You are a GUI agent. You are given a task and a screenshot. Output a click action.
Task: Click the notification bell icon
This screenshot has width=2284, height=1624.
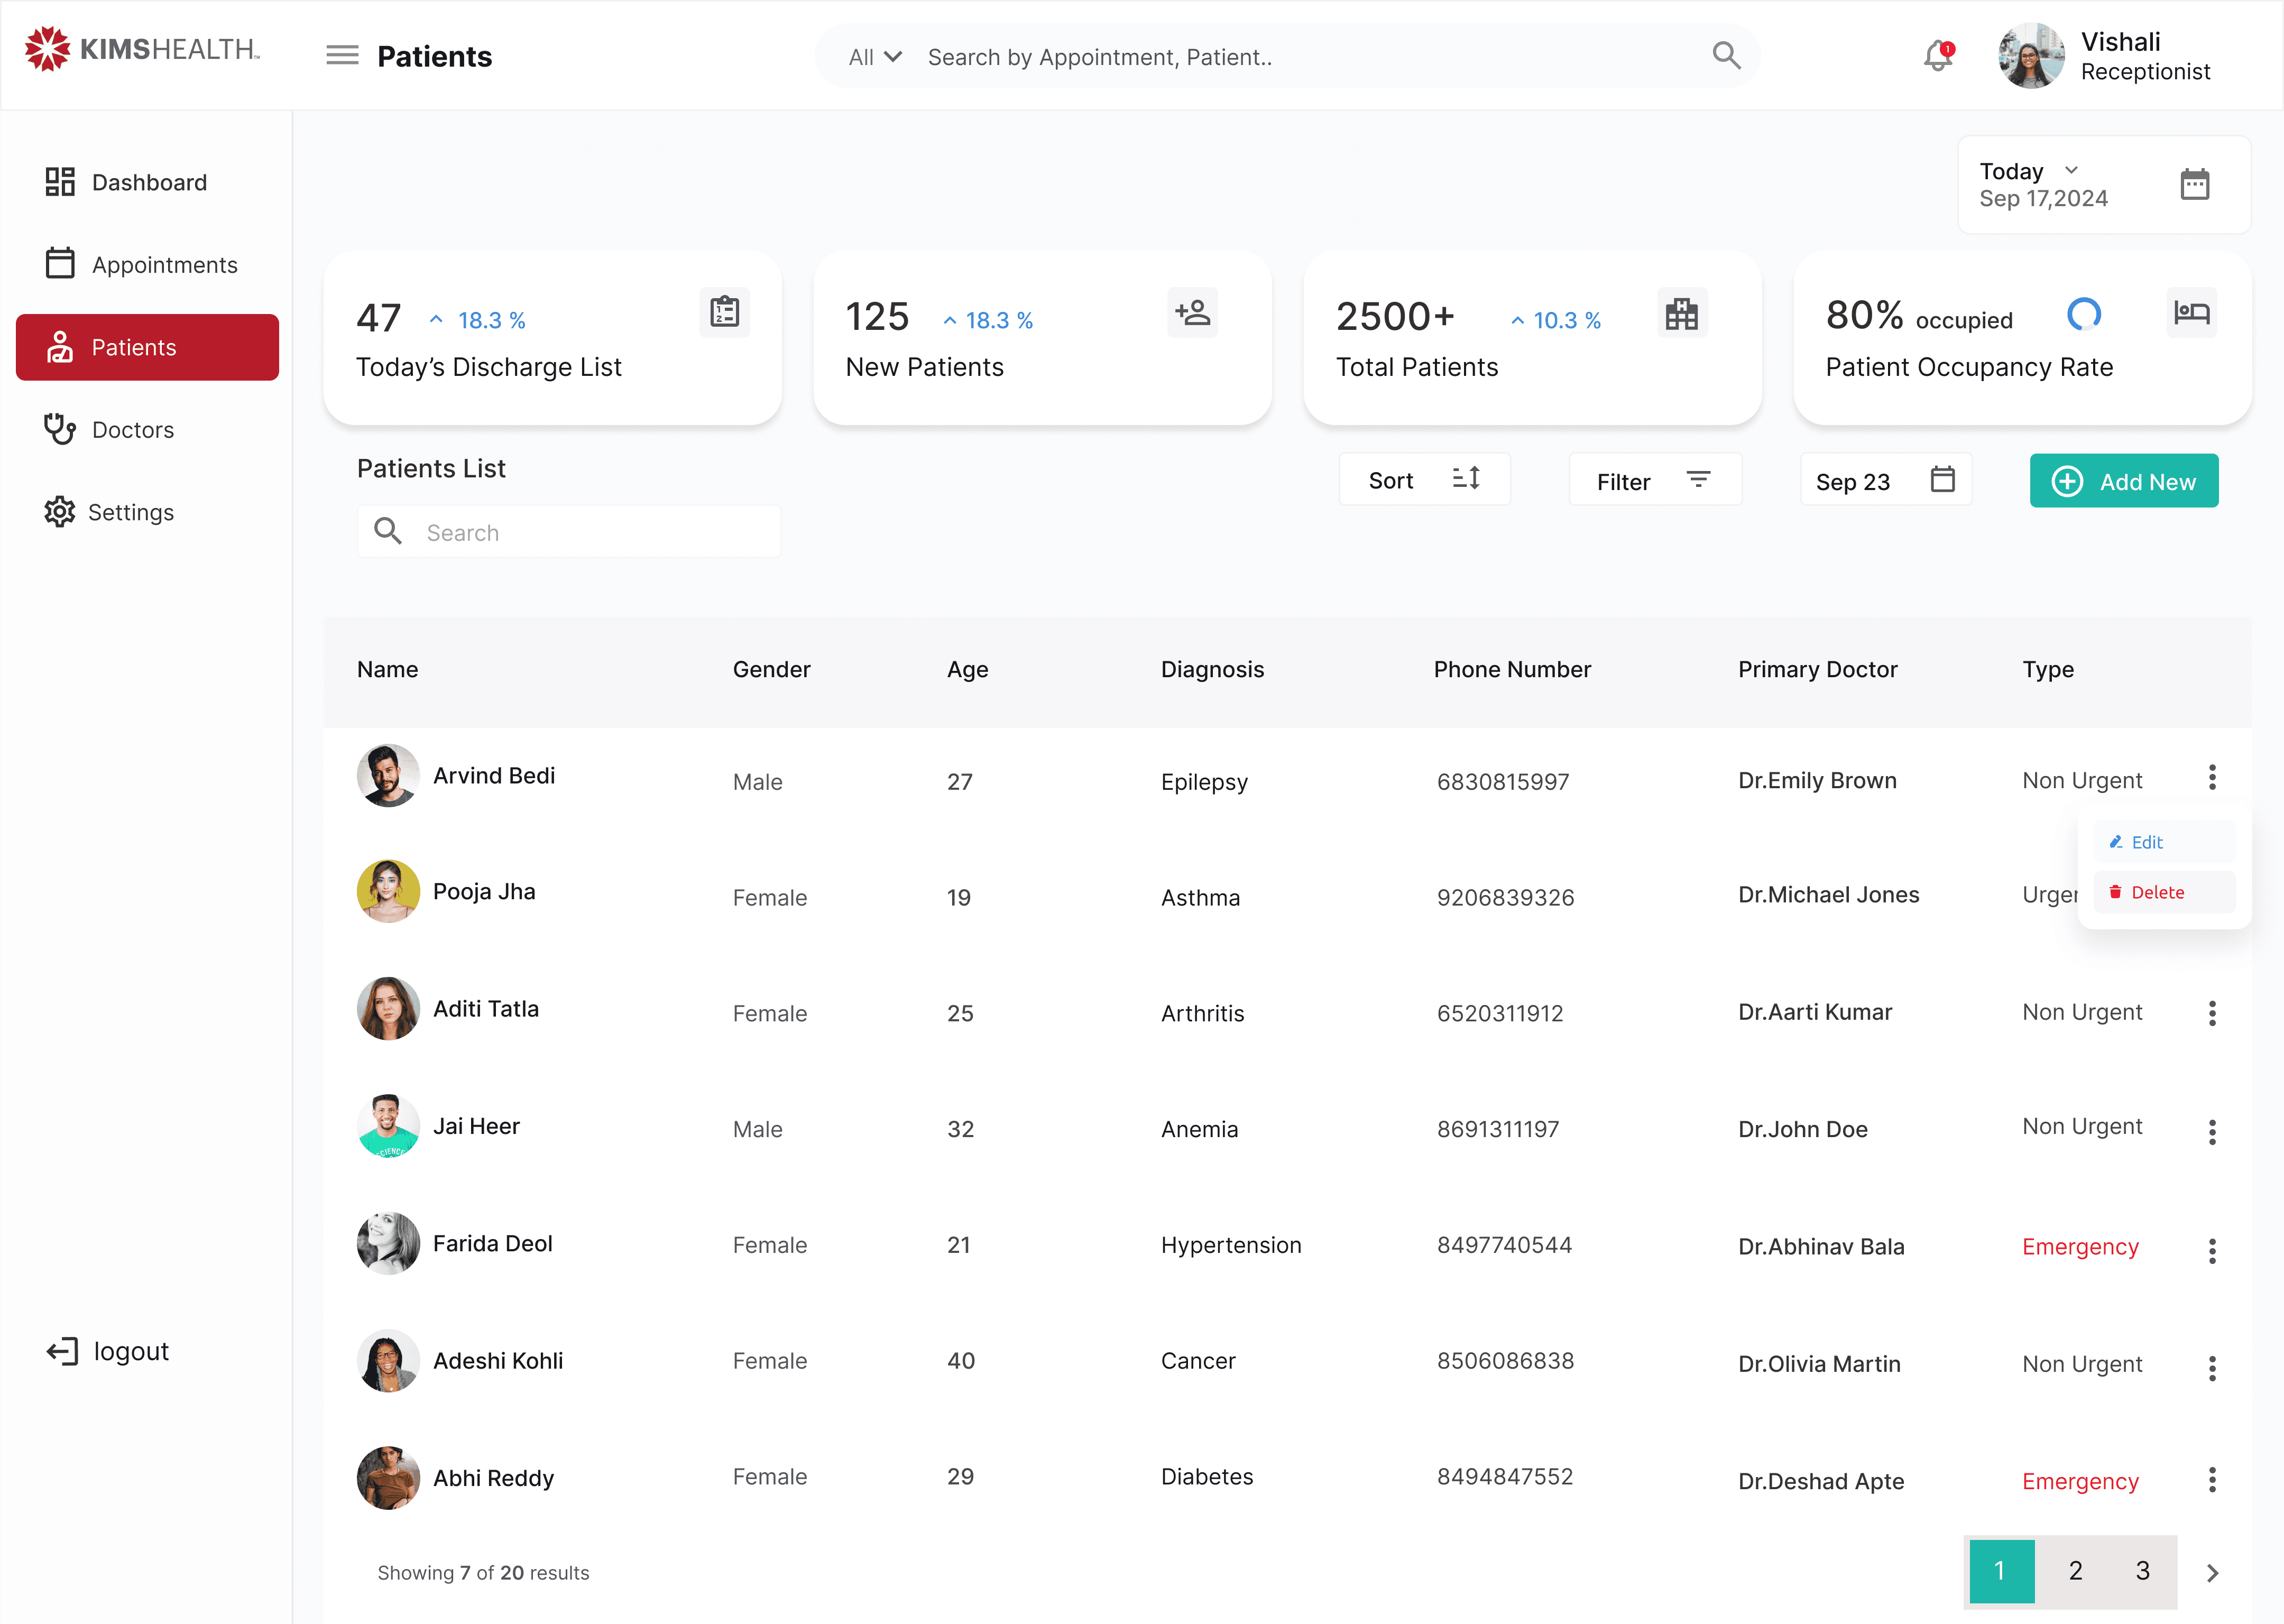[1937, 56]
